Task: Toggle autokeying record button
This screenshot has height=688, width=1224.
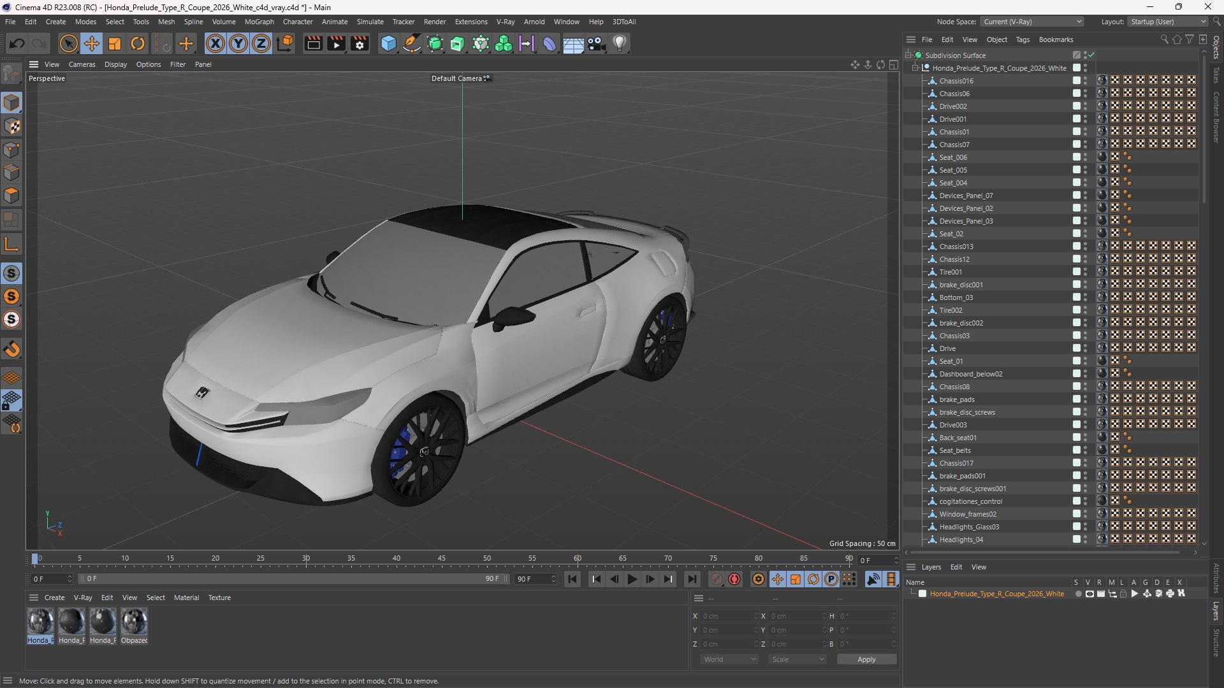Action: tap(734, 579)
